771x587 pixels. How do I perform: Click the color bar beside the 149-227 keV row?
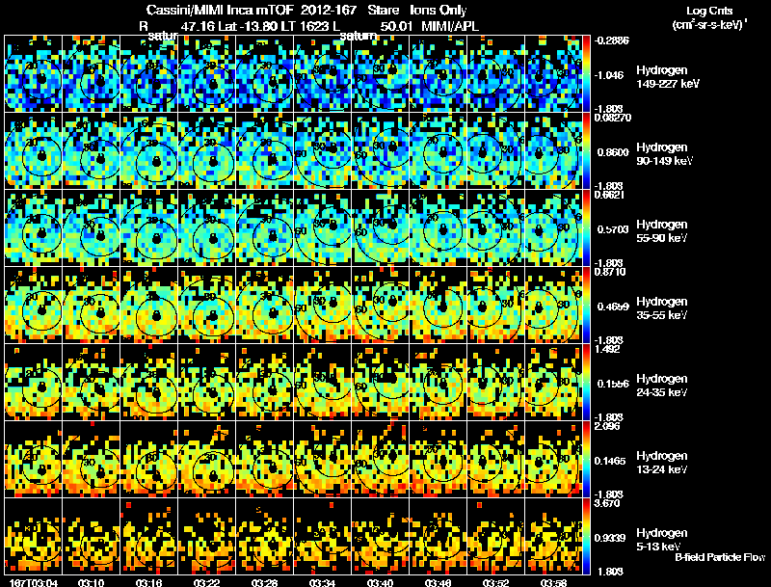tap(586, 74)
